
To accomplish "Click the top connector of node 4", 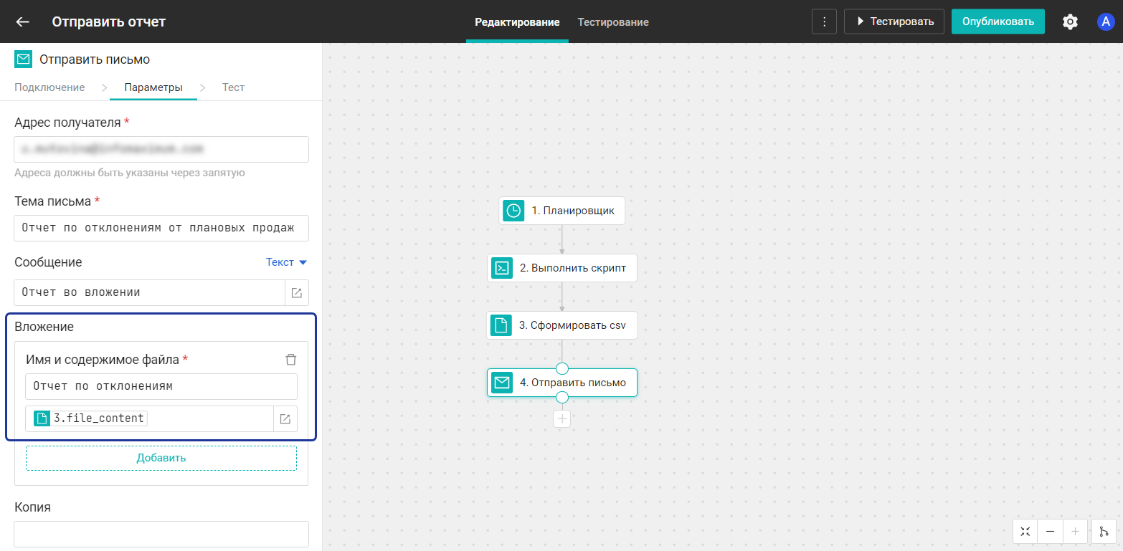I will pos(562,368).
